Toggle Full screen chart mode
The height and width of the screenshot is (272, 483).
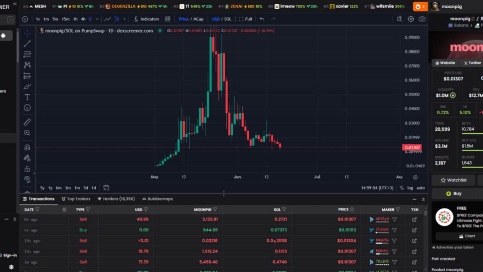pos(245,19)
